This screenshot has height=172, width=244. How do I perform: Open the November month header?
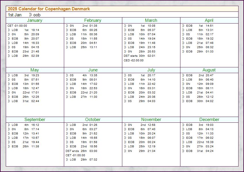pos(151,120)
